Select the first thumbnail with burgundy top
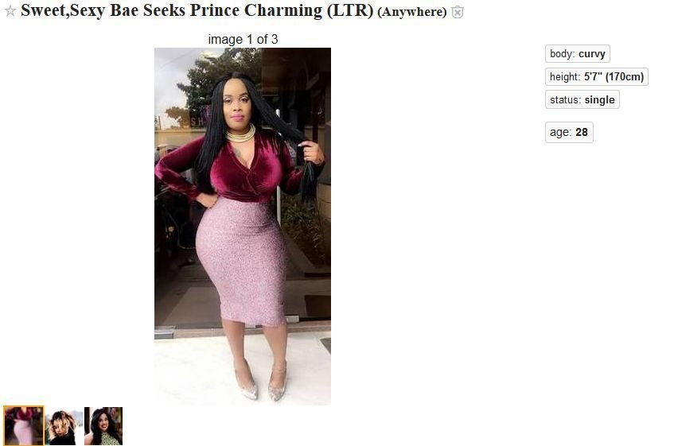Screen dimensions: 674x446 click(24, 426)
